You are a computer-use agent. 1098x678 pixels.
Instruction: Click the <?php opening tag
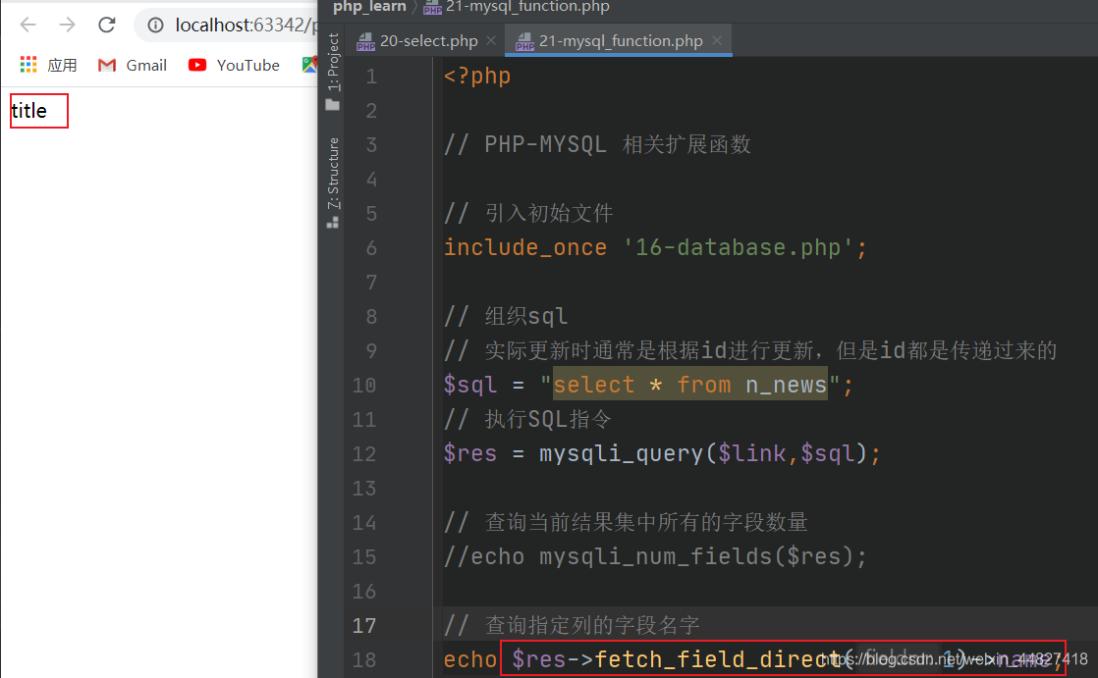[477, 76]
